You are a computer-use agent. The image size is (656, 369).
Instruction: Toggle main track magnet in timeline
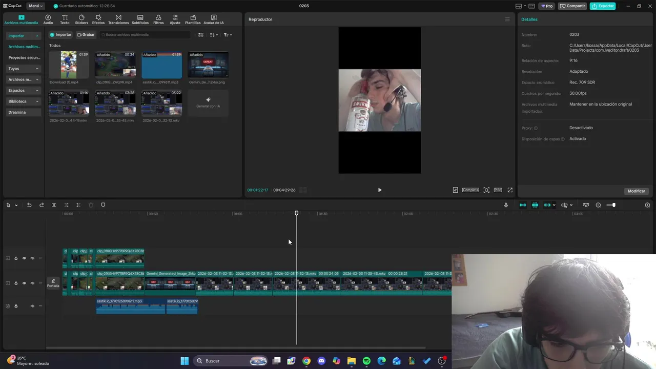(523, 205)
